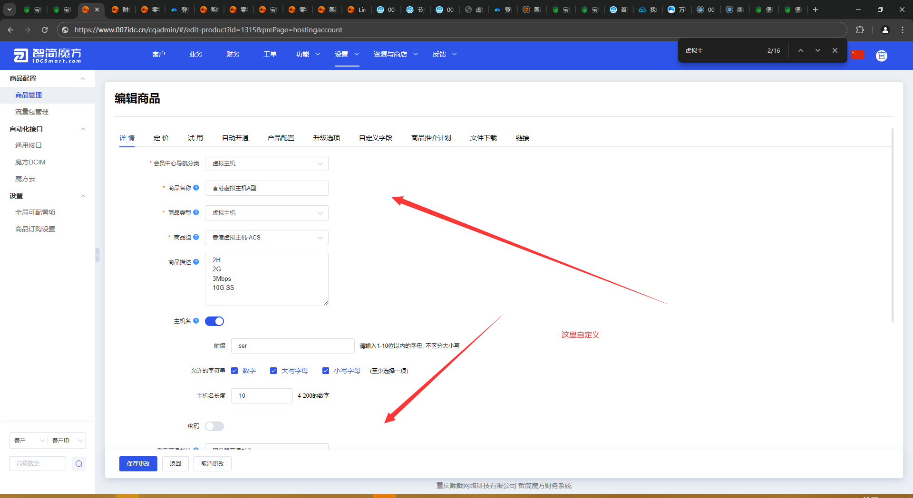Viewport: 913px width, 498px height.
Task: Toggle the 主机名 switch off
Action: pos(214,321)
